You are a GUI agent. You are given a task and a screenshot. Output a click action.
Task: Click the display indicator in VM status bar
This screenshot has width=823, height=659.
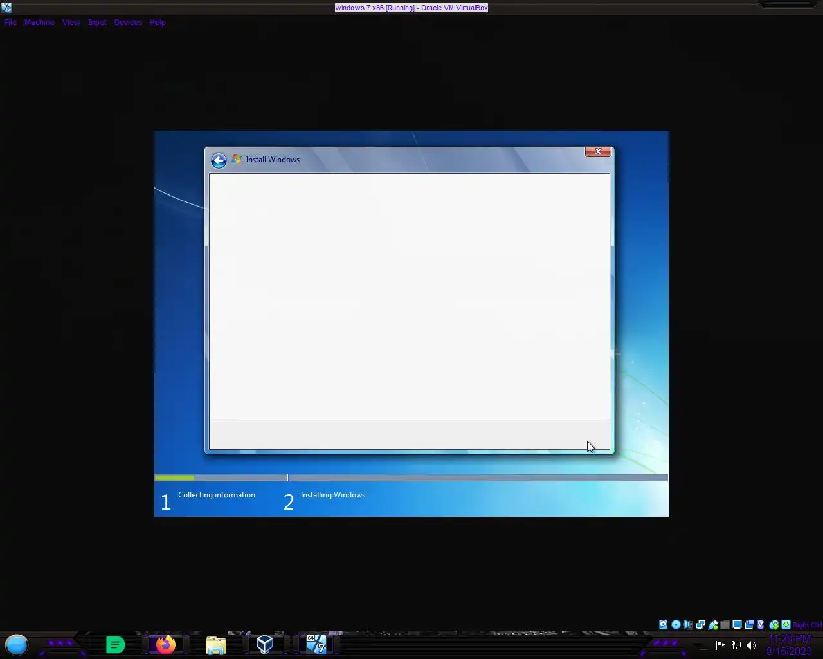click(x=737, y=624)
